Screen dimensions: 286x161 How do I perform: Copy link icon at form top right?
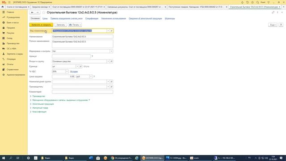[273, 13]
